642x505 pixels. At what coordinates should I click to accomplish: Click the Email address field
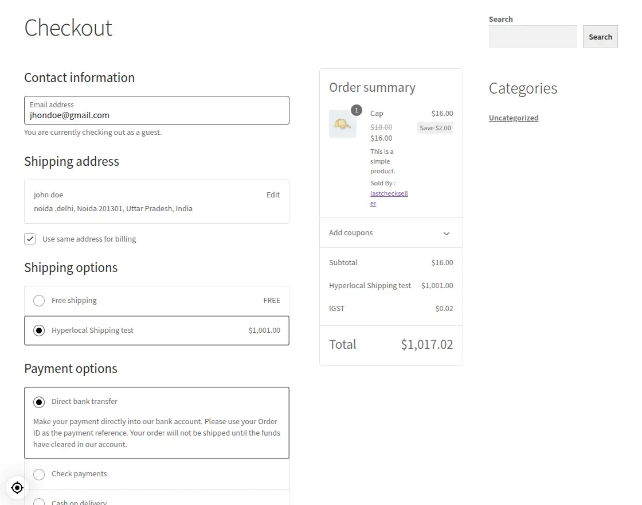[157, 110]
